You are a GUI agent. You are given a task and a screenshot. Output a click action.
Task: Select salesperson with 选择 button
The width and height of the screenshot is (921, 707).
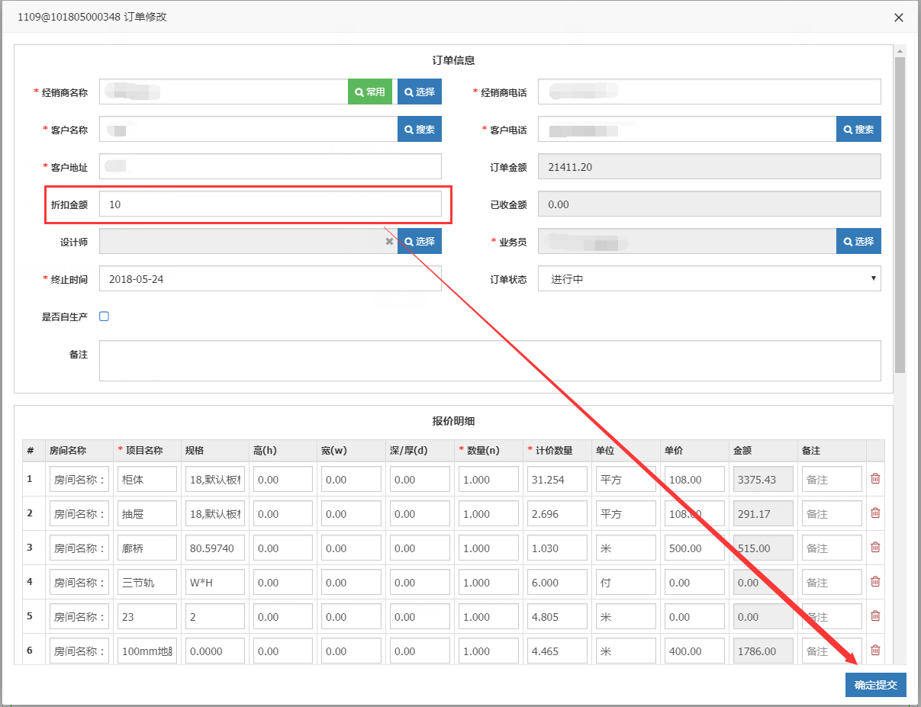pyautogui.click(x=858, y=242)
